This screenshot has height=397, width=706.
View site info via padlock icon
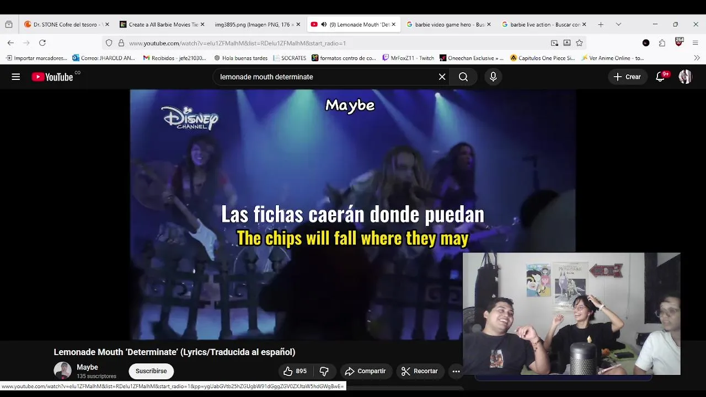tap(121, 43)
